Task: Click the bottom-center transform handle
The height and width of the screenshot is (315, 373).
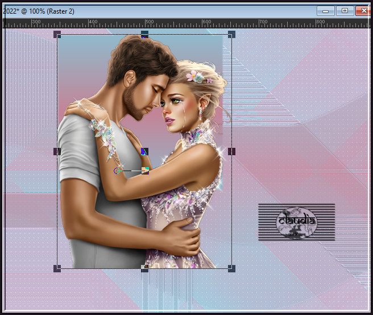Action: 144,268
